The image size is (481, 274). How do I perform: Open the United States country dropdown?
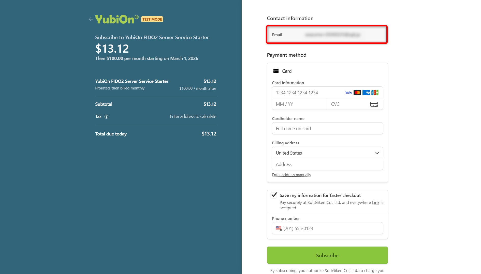tap(327, 153)
